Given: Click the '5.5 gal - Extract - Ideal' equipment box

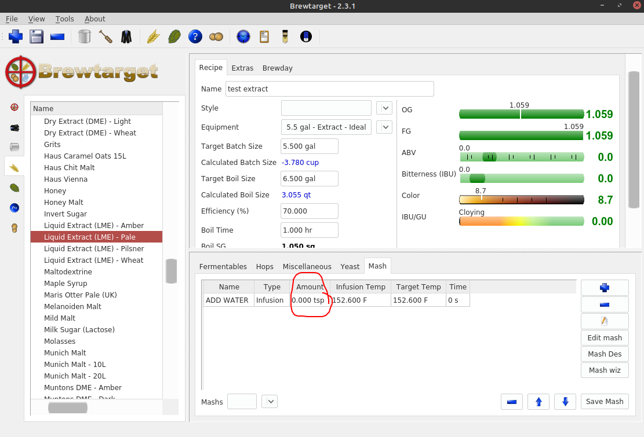Looking at the screenshot, I should click(326, 127).
